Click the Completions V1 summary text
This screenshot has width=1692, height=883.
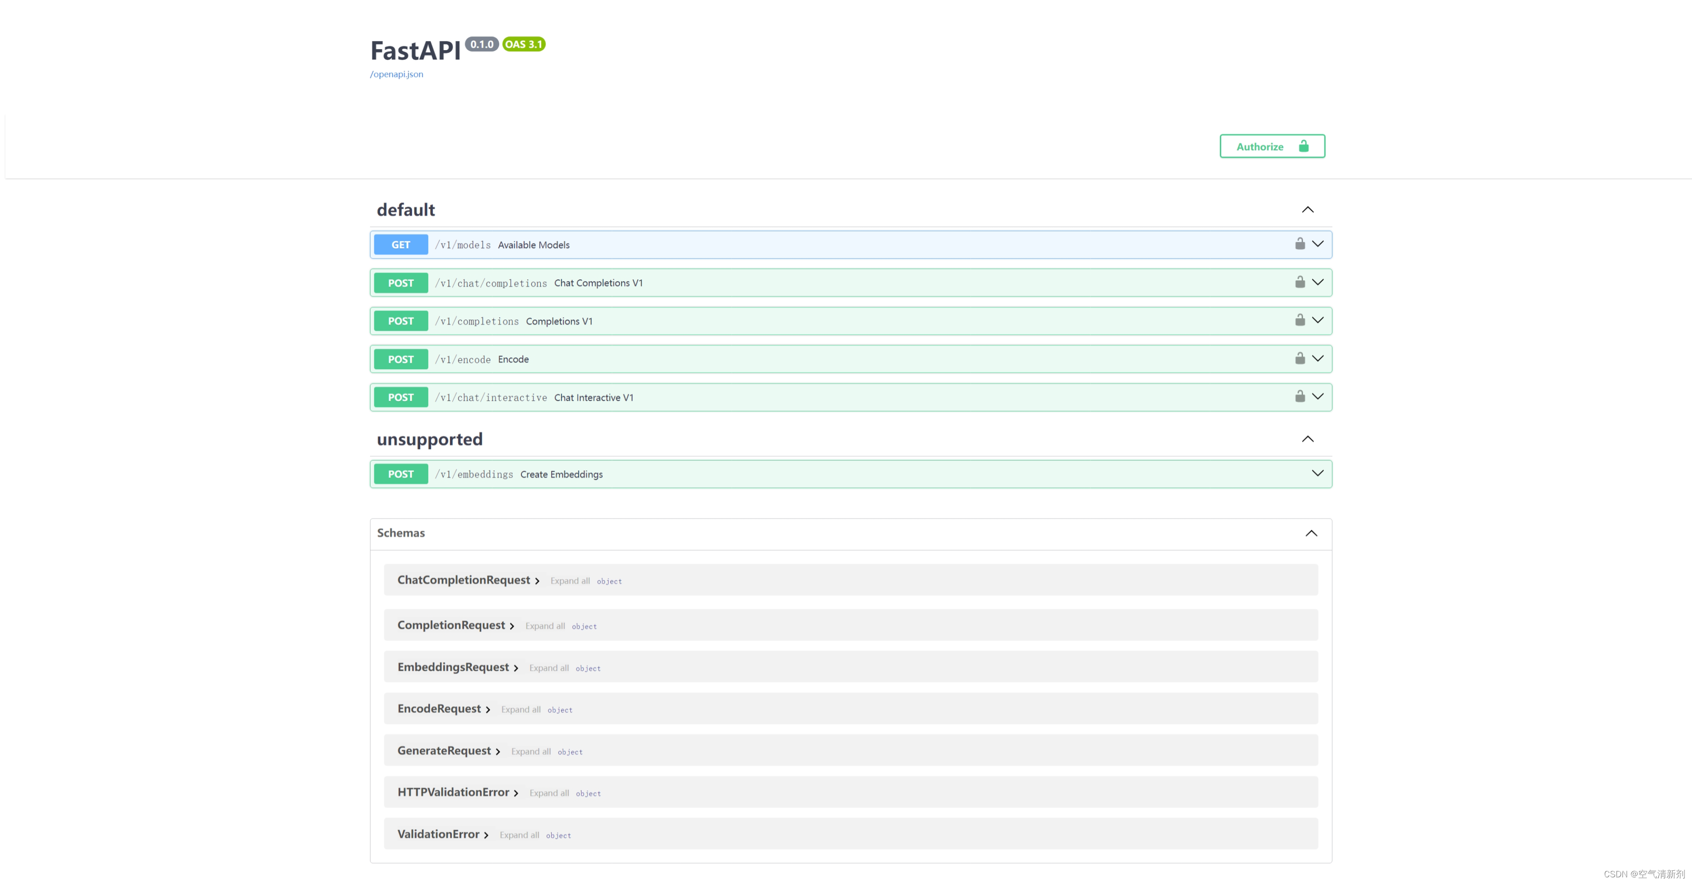[559, 321]
